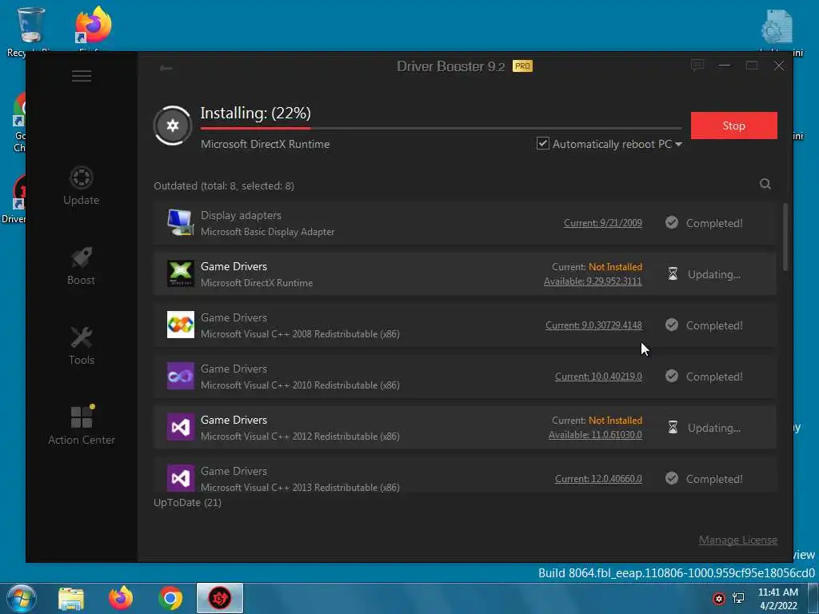Viewport: 819px width, 614px height.
Task: Open the Tools section in the sidebar
Action: click(x=82, y=345)
